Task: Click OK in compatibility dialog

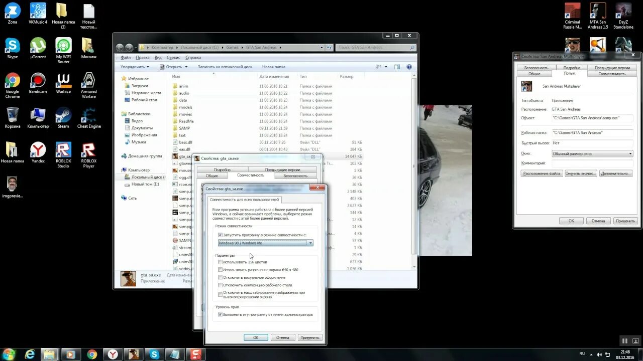Action: point(256,337)
